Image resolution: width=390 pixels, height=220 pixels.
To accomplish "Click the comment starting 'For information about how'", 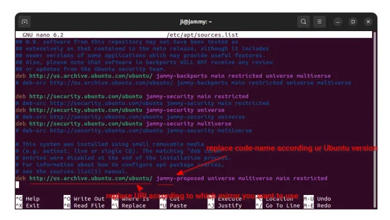I will (x=120, y=164).
